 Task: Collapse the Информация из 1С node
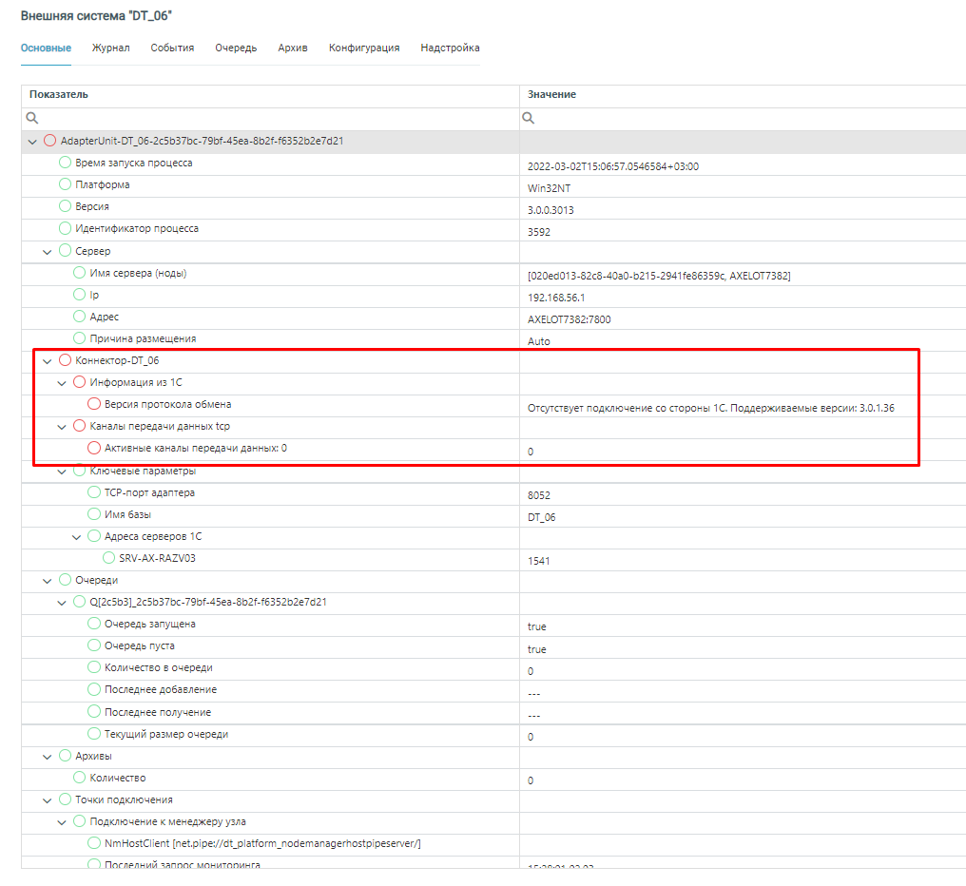(62, 382)
